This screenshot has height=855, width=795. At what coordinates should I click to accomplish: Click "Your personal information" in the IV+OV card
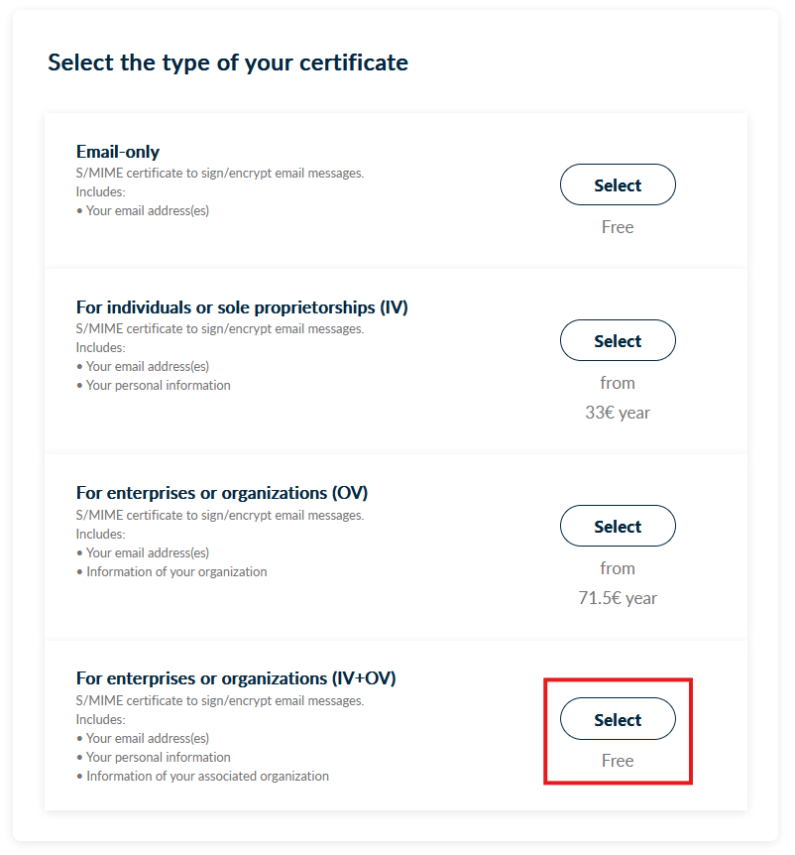click(x=158, y=757)
